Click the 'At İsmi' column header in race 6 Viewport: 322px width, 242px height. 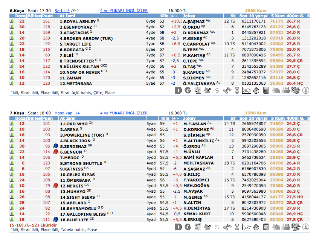pos(68,16)
